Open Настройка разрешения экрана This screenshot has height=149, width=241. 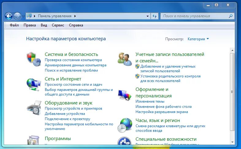(162, 112)
